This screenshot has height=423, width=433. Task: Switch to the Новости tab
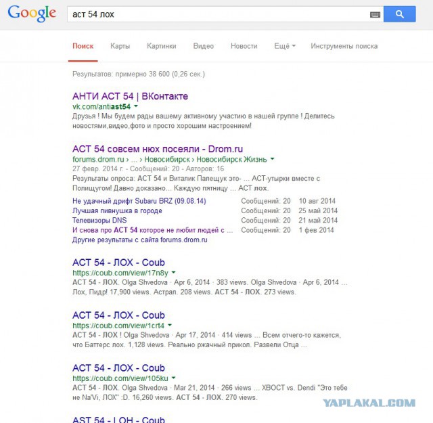244,46
